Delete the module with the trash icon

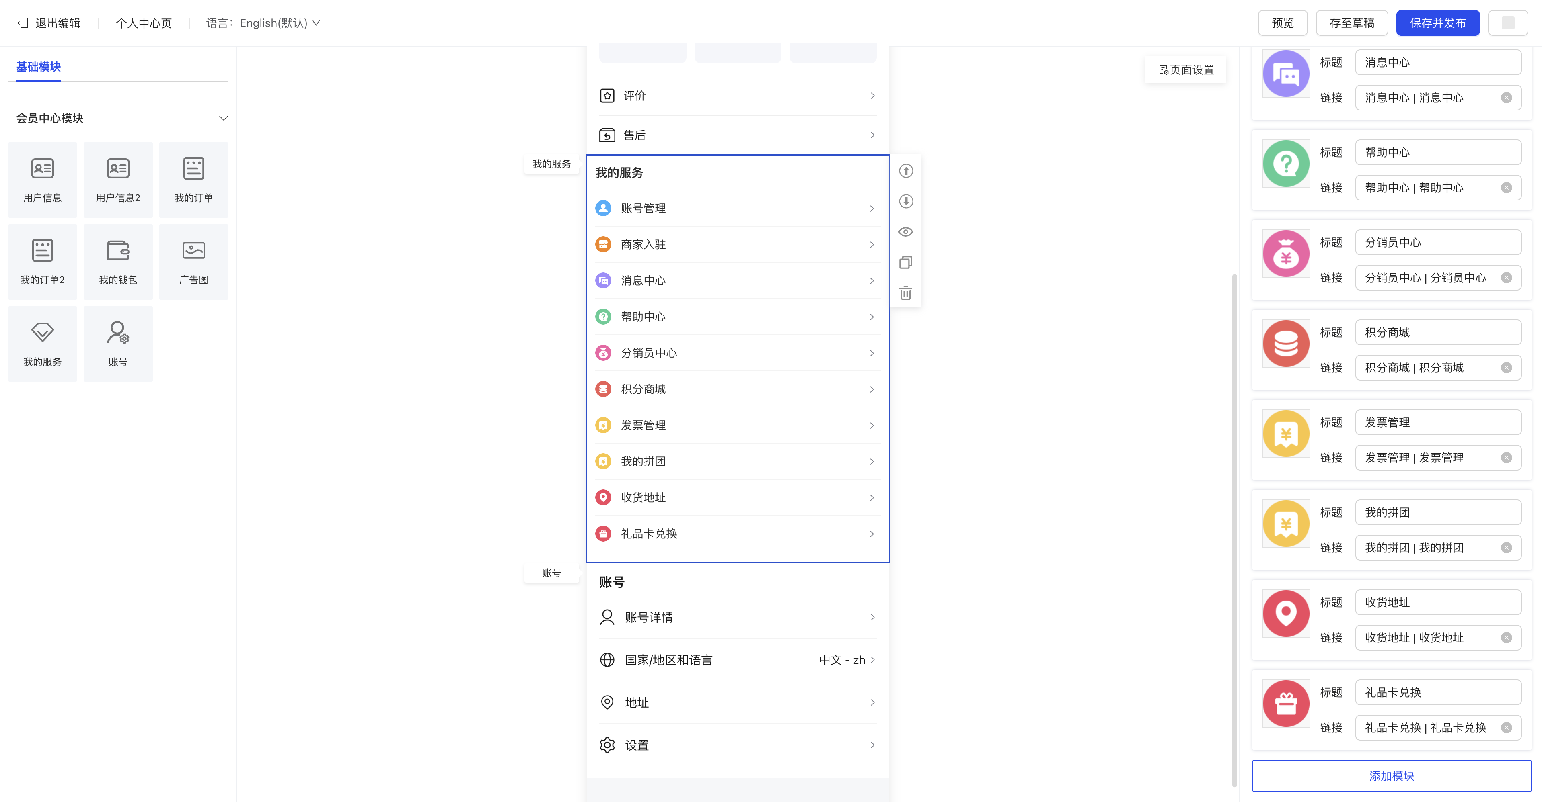click(906, 293)
